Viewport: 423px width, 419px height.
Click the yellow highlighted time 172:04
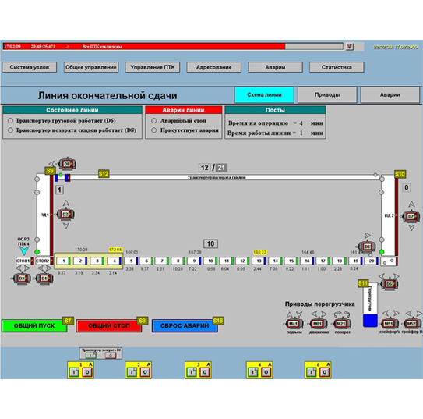115,250
